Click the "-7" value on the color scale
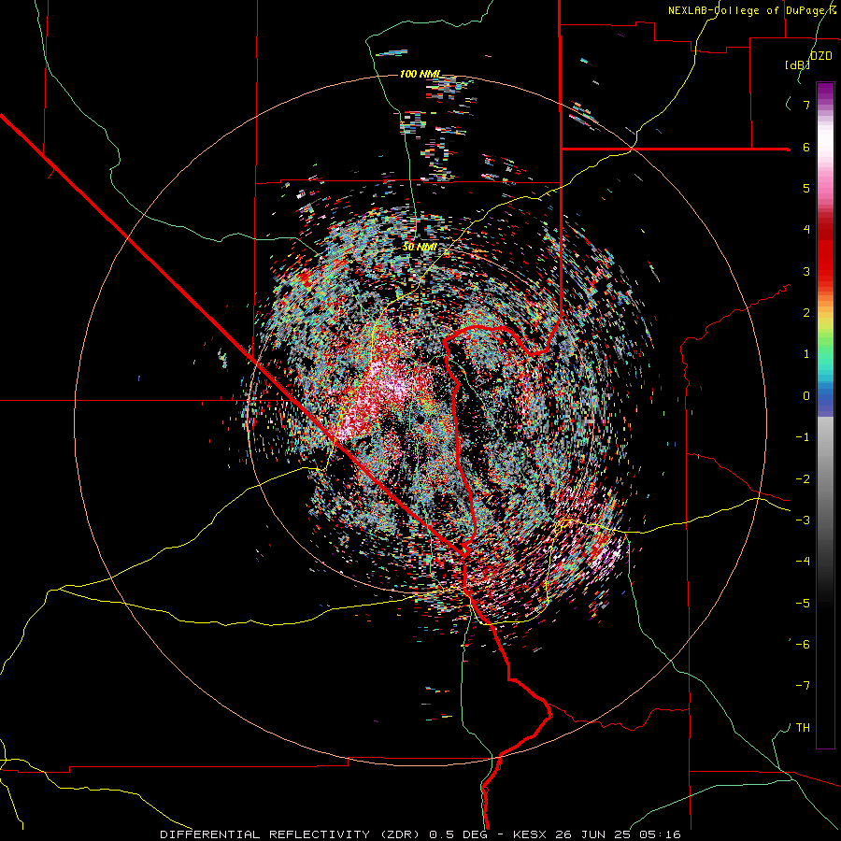The height and width of the screenshot is (841, 841). 803,686
